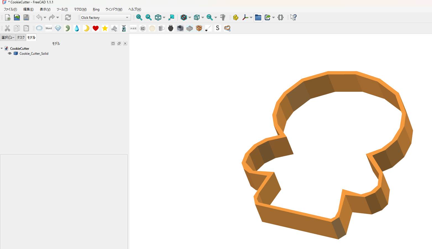Image resolution: width=432 pixels, height=249 pixels.
Task: Click the Refresh recompute button
Action: point(68,17)
